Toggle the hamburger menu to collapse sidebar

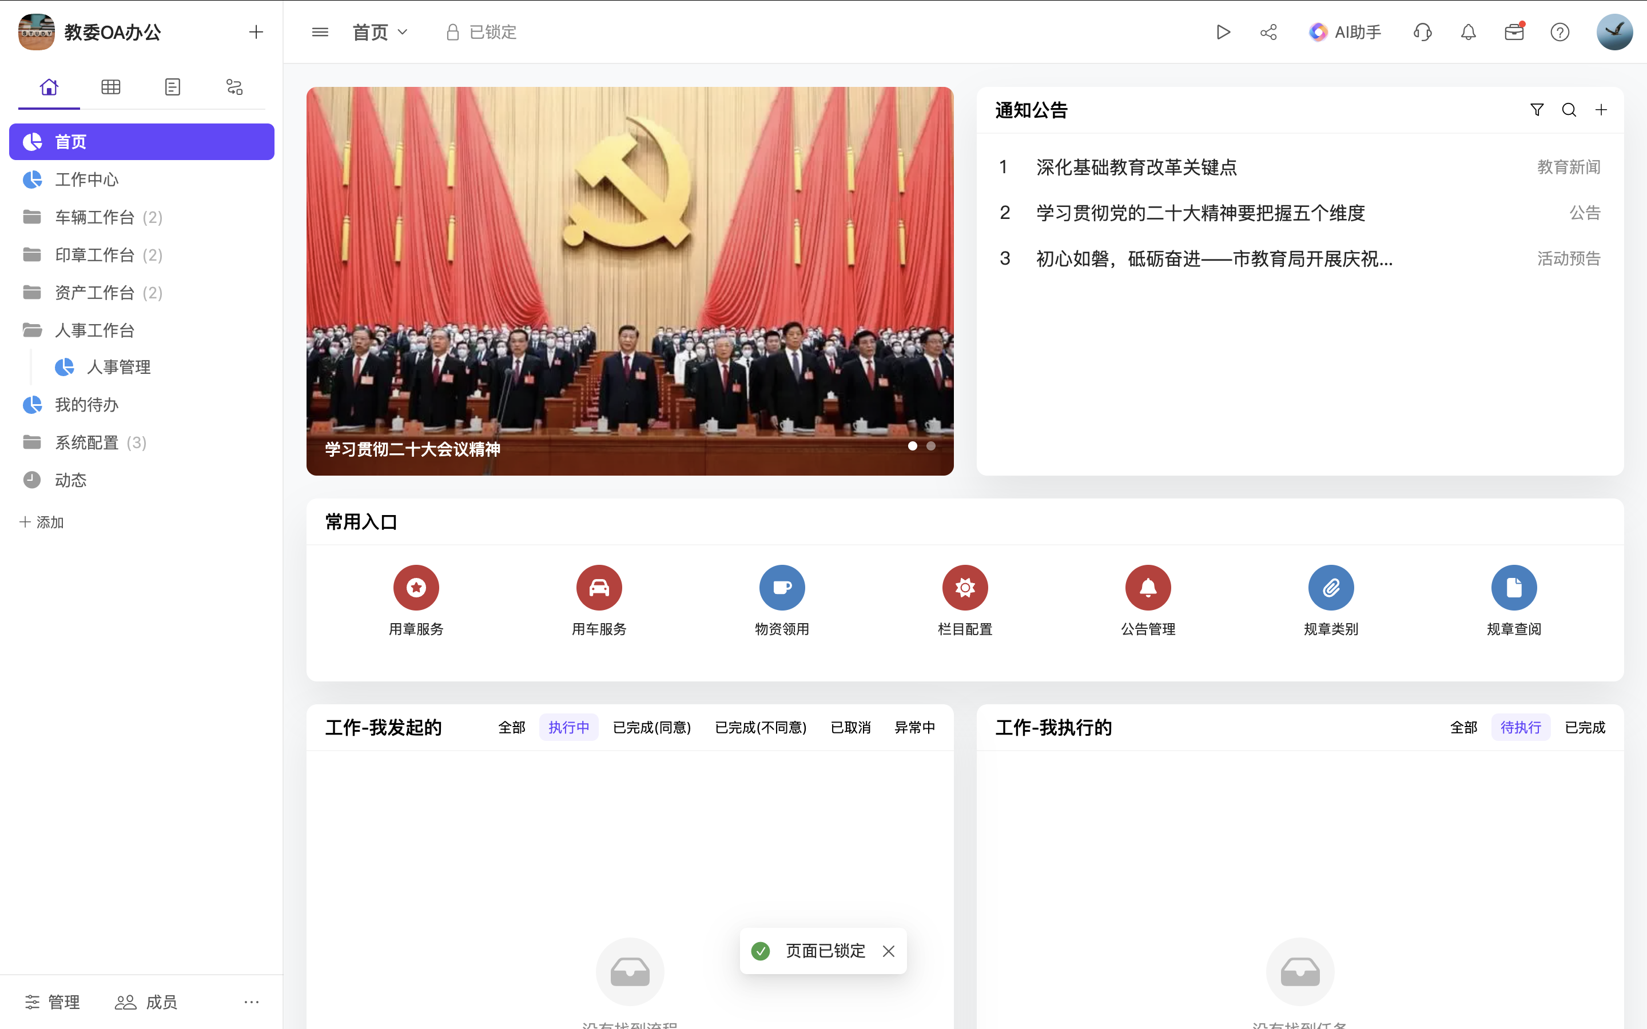point(320,32)
